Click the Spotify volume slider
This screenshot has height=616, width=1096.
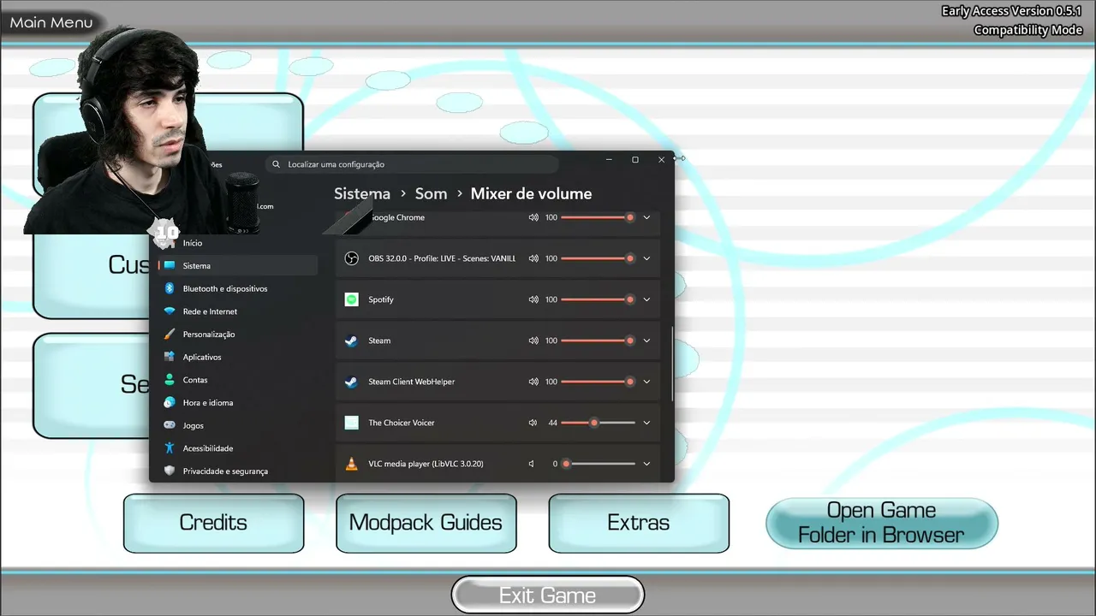click(598, 299)
